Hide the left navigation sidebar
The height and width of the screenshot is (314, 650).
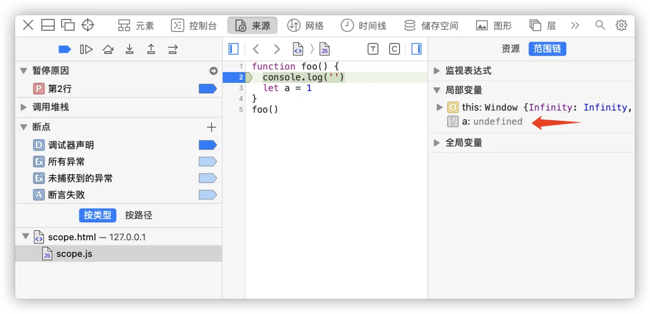coord(234,49)
